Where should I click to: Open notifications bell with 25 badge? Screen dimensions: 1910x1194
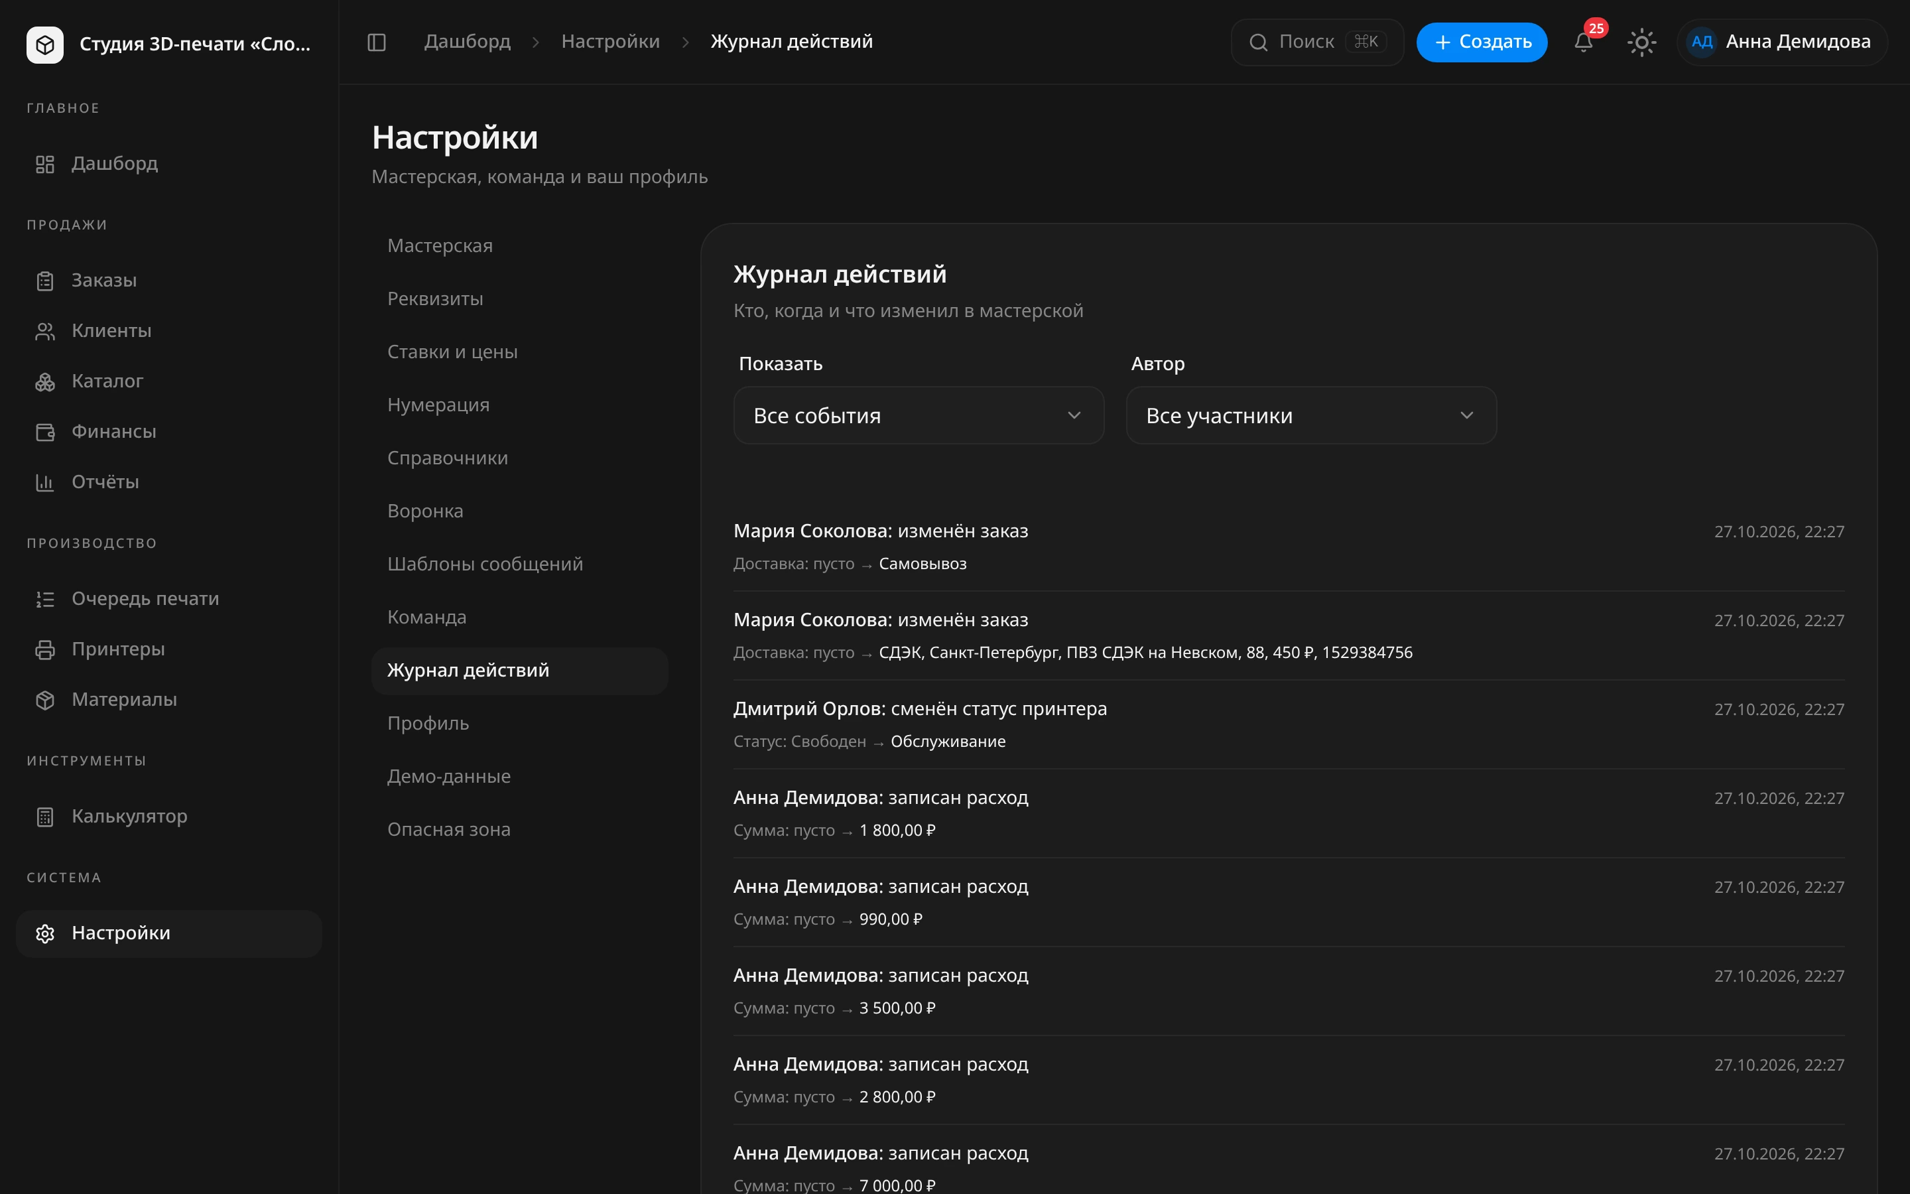point(1583,42)
